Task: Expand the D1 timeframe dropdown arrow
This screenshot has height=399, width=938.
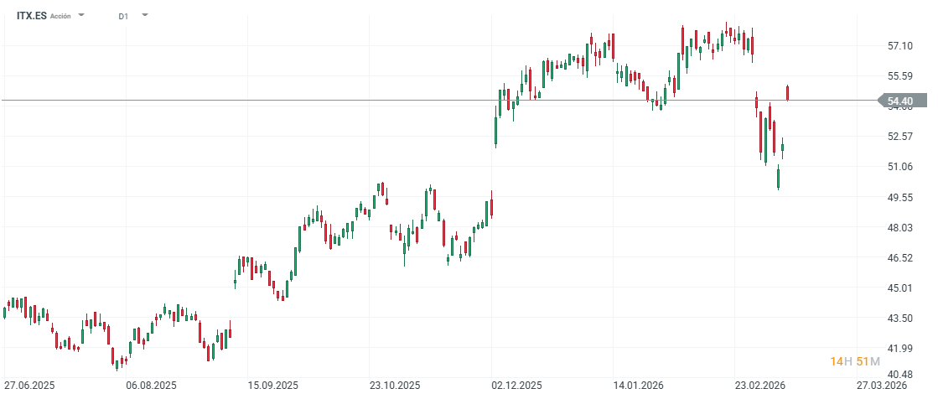Action: tap(145, 15)
